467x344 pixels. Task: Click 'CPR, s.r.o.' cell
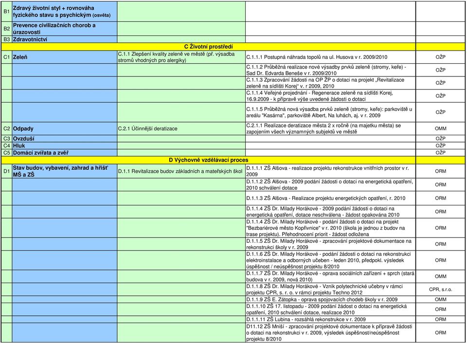tap(441, 290)
